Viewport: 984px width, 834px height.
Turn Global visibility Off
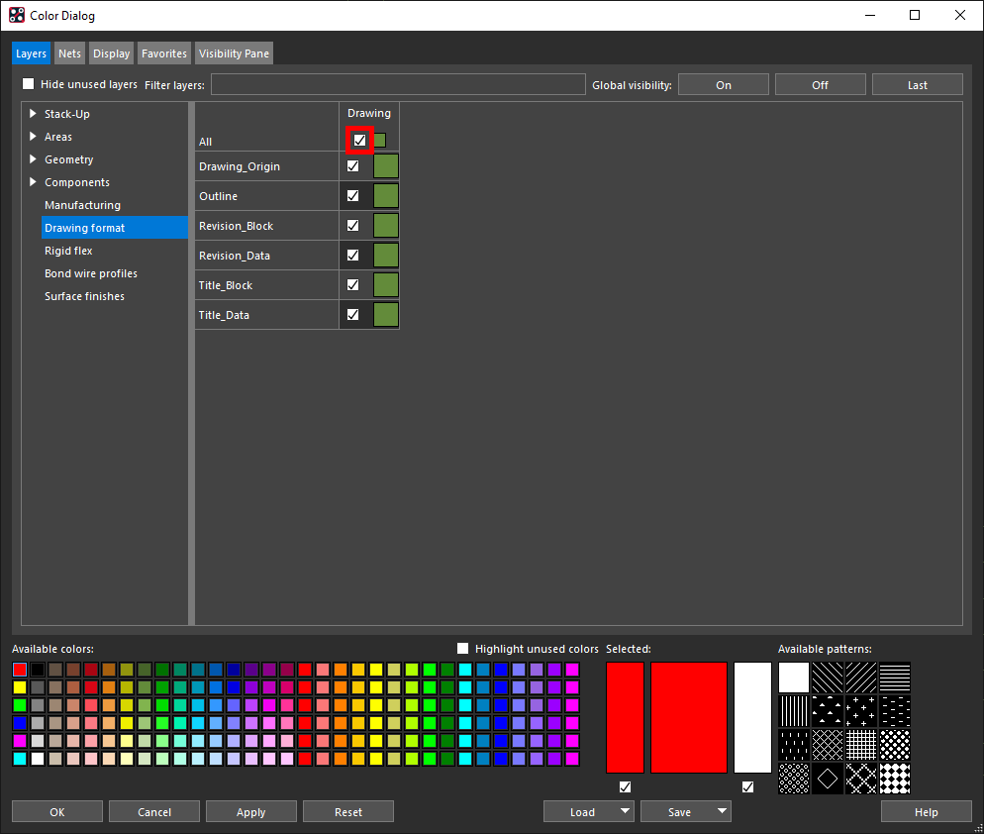821,85
